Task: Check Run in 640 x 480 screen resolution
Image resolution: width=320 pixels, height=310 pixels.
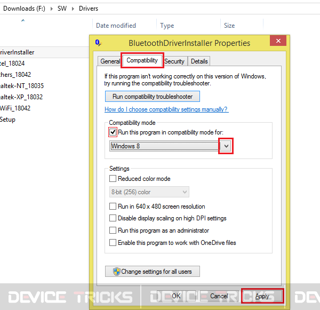Action: click(x=113, y=206)
